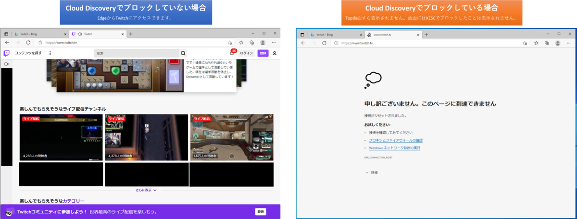Add page to favorites in left Edge window

(x=230, y=43)
